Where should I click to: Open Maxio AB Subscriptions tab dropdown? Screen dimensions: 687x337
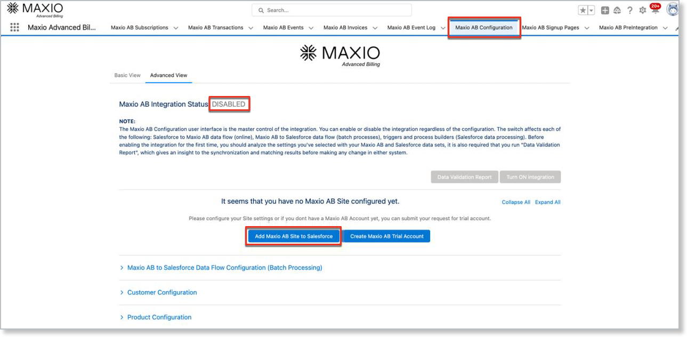click(176, 28)
